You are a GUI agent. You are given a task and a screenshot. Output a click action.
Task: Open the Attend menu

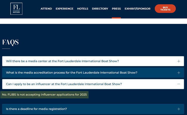46,9
